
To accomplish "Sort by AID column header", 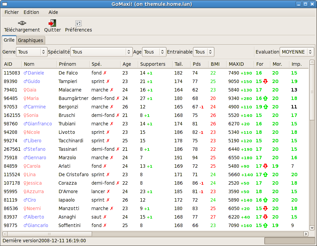I will point(12,64).
